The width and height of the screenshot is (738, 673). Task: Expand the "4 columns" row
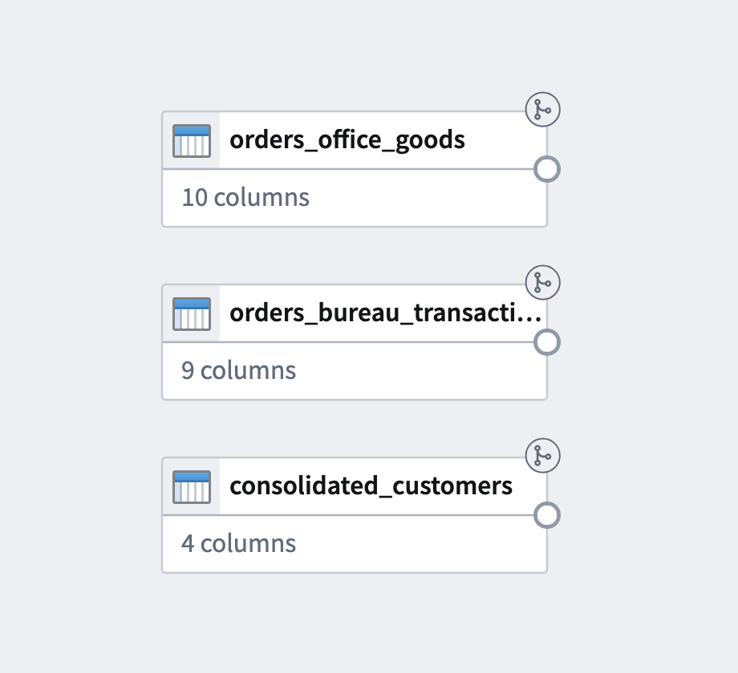(x=239, y=544)
